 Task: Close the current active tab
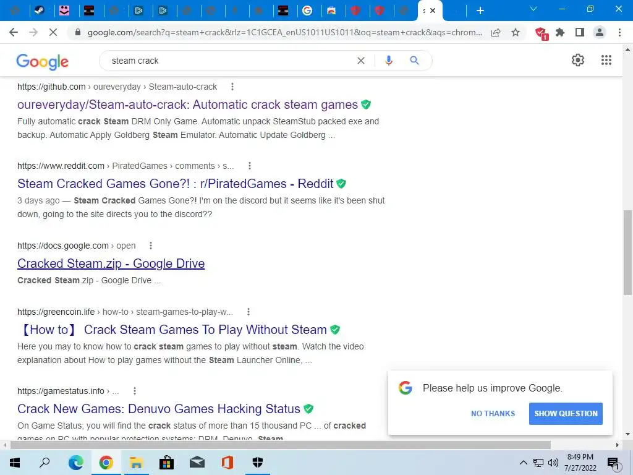(x=433, y=11)
